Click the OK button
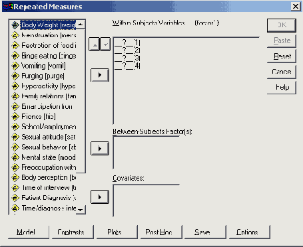This screenshot has height=247, width=303. click(282, 25)
